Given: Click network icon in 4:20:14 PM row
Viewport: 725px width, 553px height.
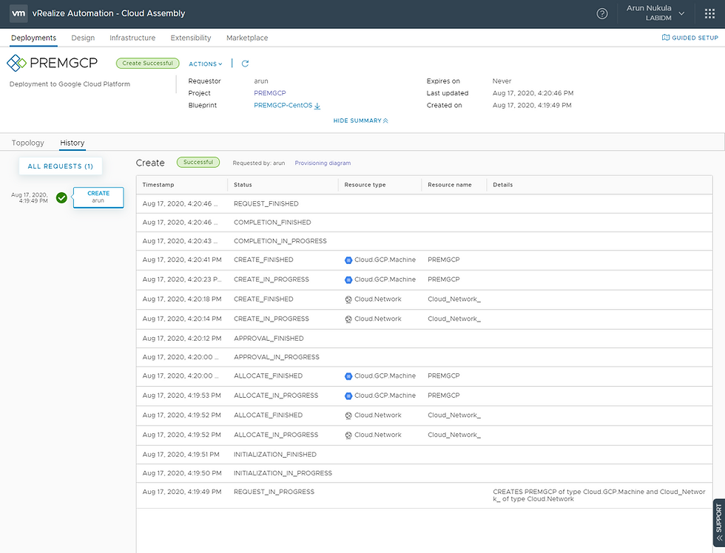Looking at the screenshot, I should [348, 319].
